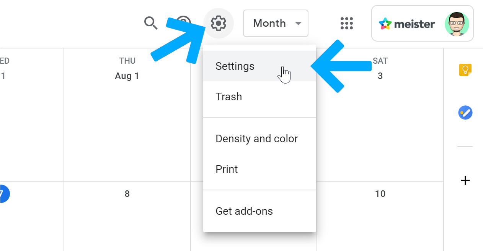Click the settings gear icon

pyautogui.click(x=219, y=23)
